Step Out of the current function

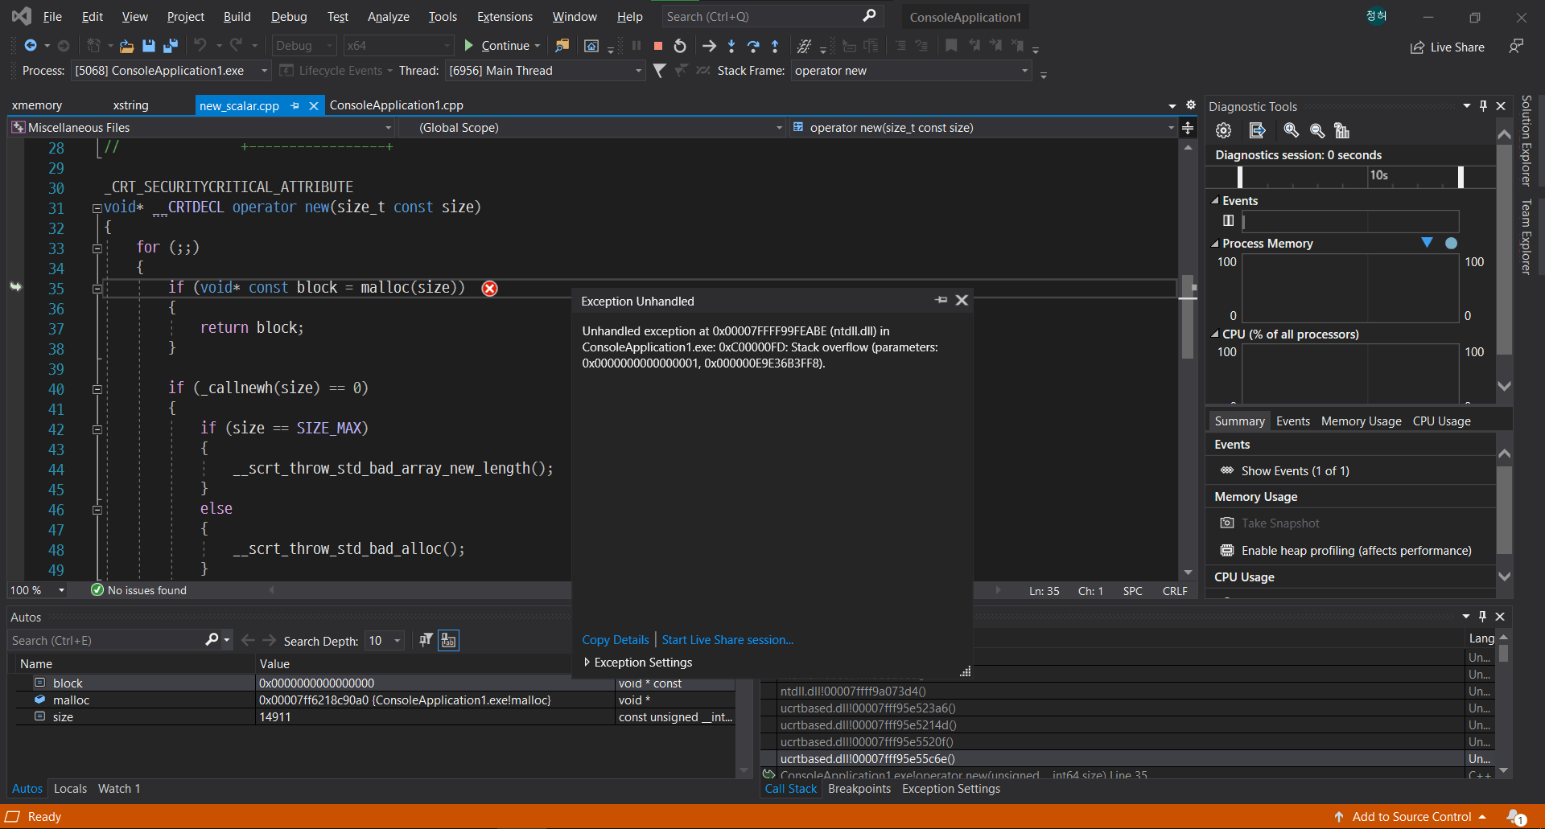point(773,46)
